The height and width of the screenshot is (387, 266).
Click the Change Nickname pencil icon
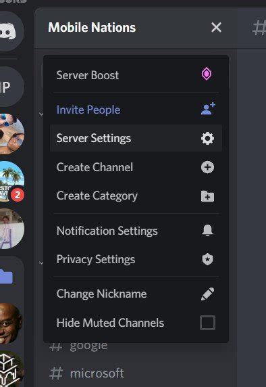(x=207, y=294)
